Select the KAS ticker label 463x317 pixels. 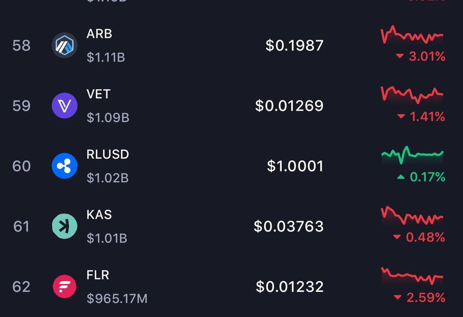click(x=99, y=215)
